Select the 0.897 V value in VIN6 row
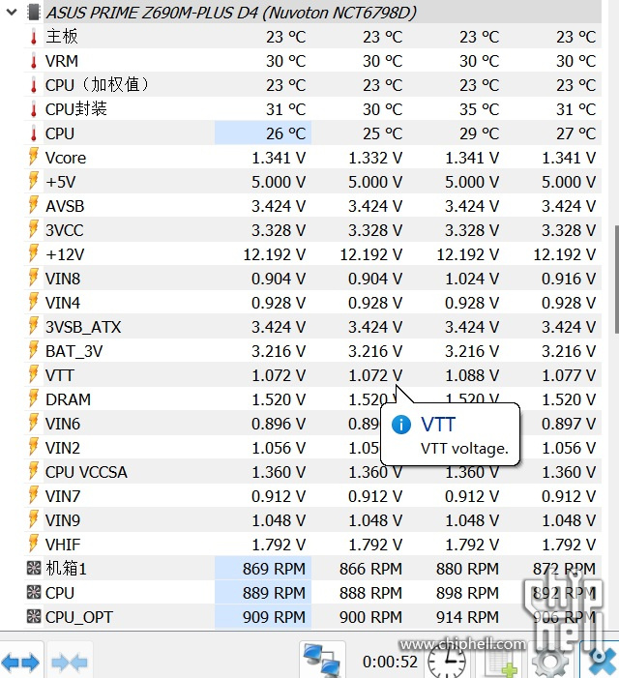Screen dimensions: 619x678 569,424
